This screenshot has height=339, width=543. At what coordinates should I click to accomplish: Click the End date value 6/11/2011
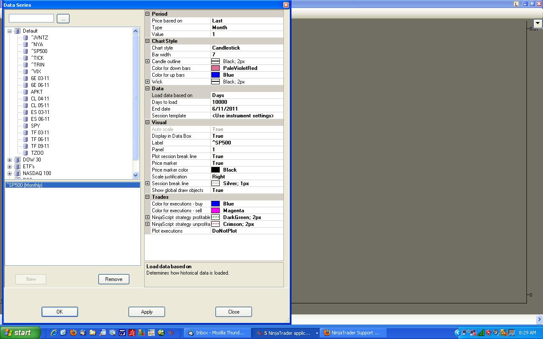point(247,109)
